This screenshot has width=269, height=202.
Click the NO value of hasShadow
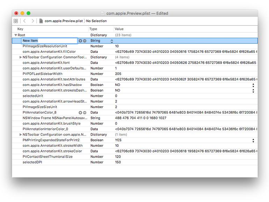[117, 85]
